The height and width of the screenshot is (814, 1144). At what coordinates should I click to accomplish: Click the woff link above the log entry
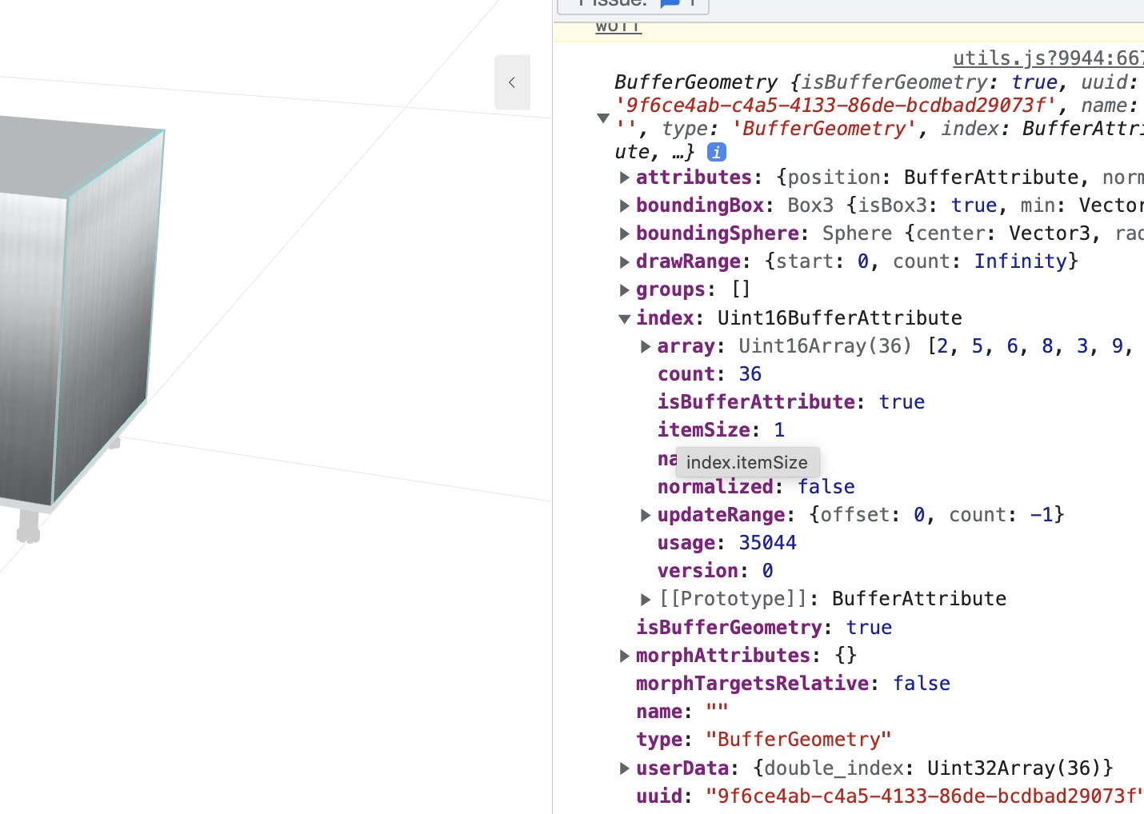[617, 25]
